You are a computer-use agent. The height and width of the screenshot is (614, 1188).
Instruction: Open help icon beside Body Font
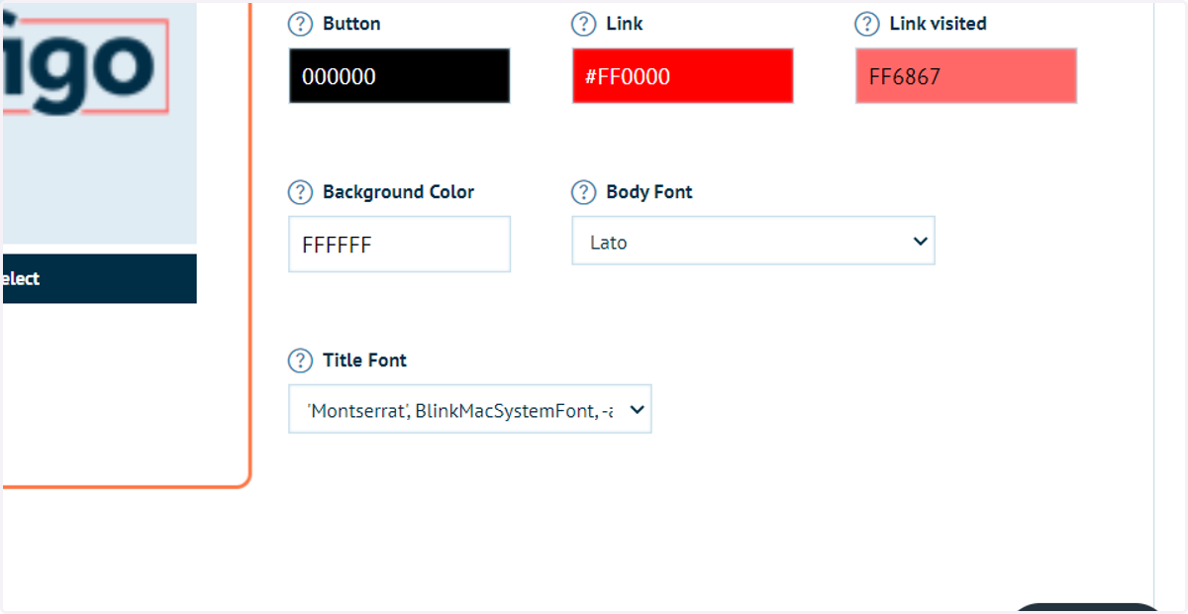pyautogui.click(x=583, y=192)
